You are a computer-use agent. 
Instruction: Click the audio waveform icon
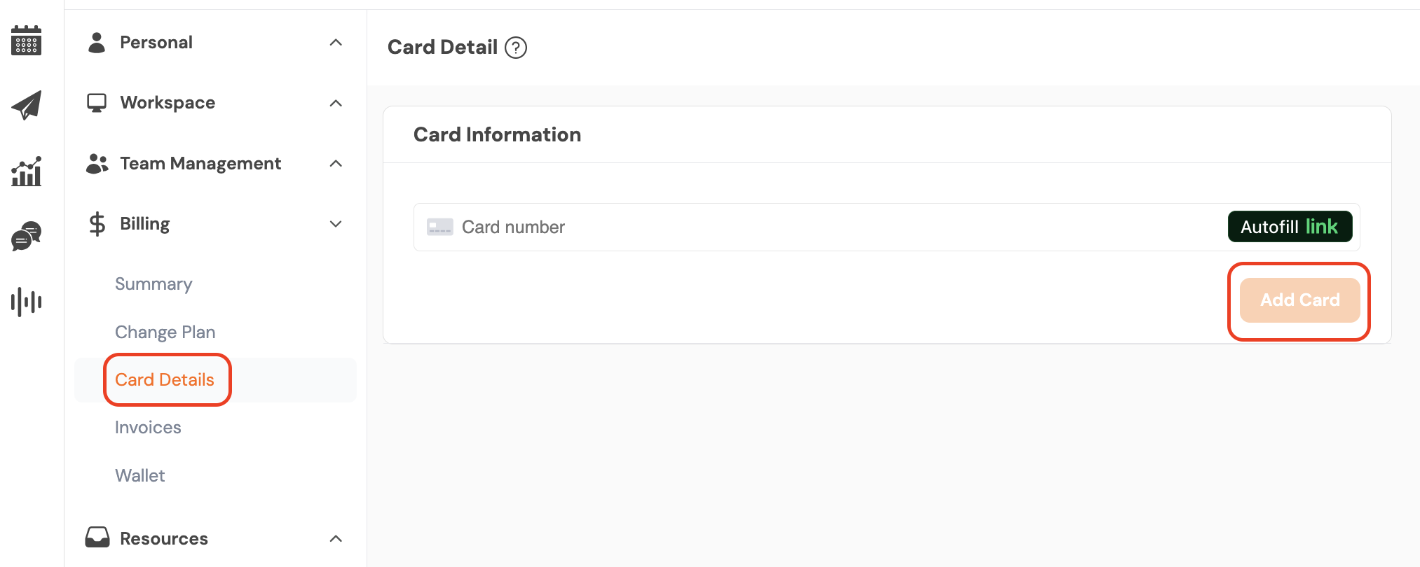coord(27,302)
